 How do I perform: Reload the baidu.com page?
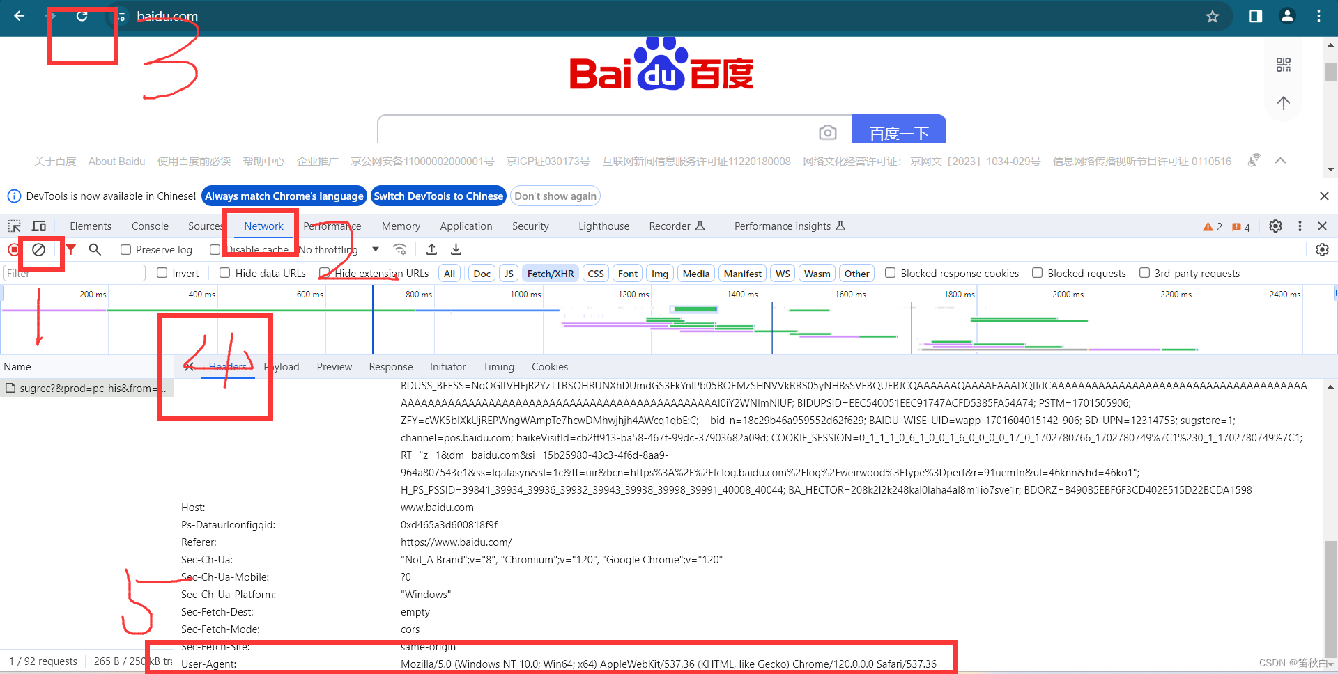point(82,16)
